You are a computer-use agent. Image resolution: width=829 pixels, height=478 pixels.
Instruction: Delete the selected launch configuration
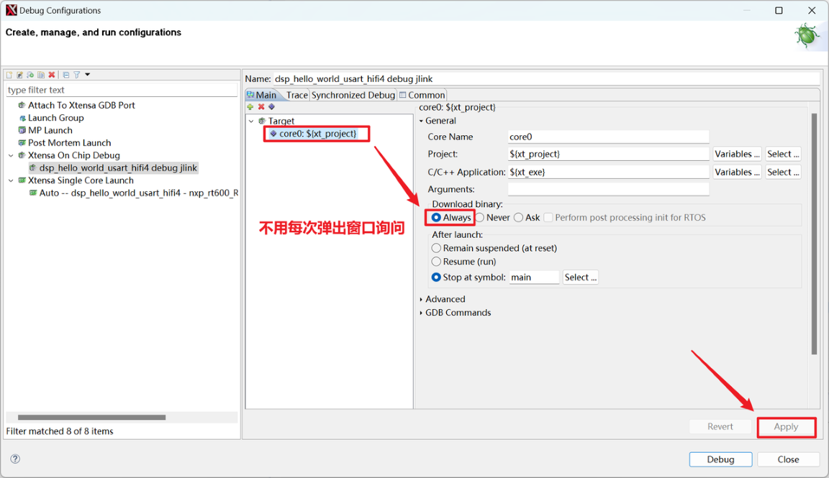[x=52, y=74]
